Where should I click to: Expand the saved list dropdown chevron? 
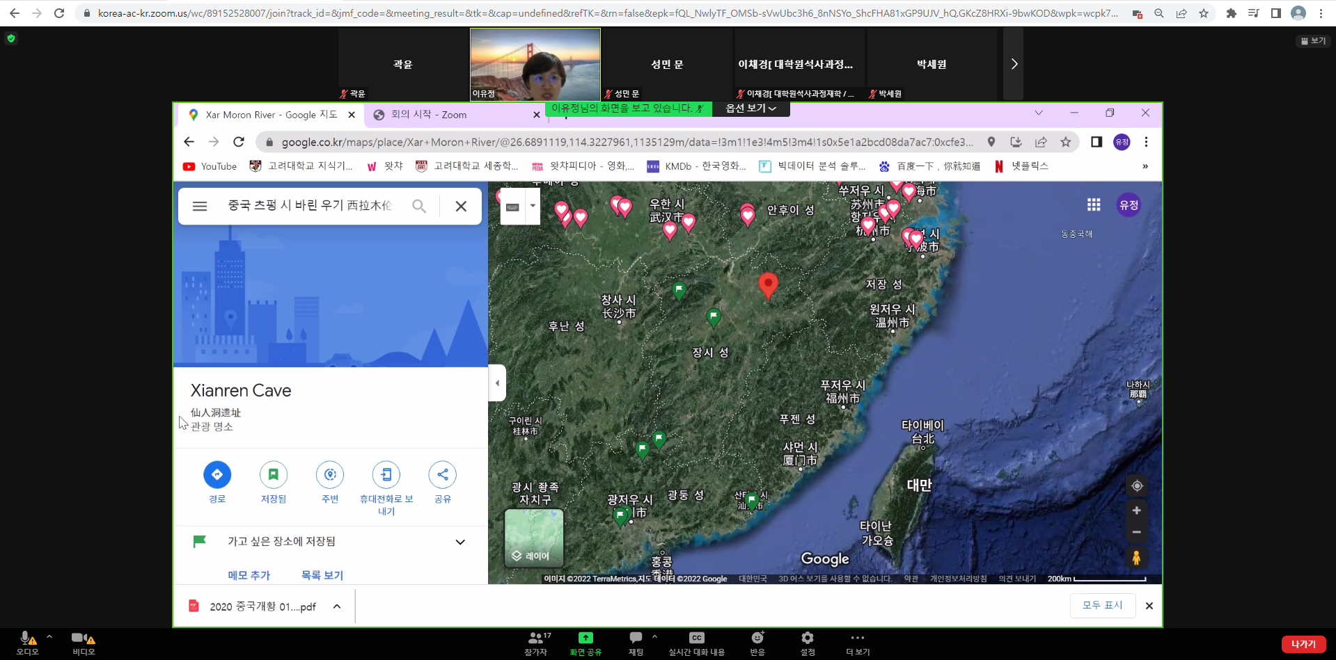tap(460, 542)
